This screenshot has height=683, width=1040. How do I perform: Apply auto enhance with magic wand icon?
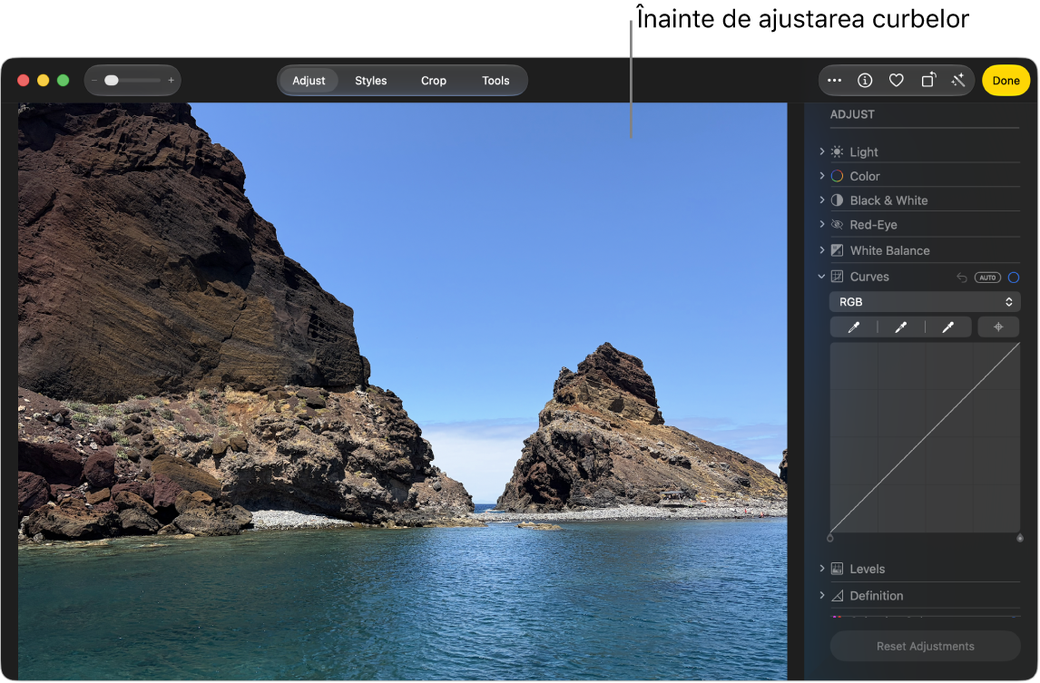[x=957, y=80]
